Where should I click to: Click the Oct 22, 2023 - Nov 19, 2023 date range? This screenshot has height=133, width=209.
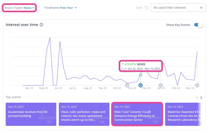(144, 69)
